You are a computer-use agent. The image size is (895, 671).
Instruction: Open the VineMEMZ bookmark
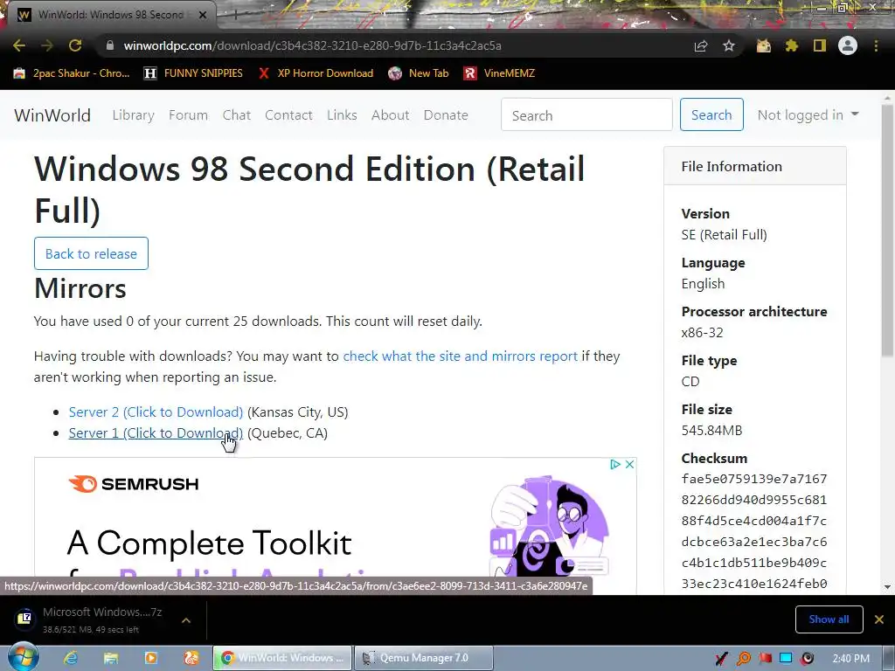coord(499,73)
